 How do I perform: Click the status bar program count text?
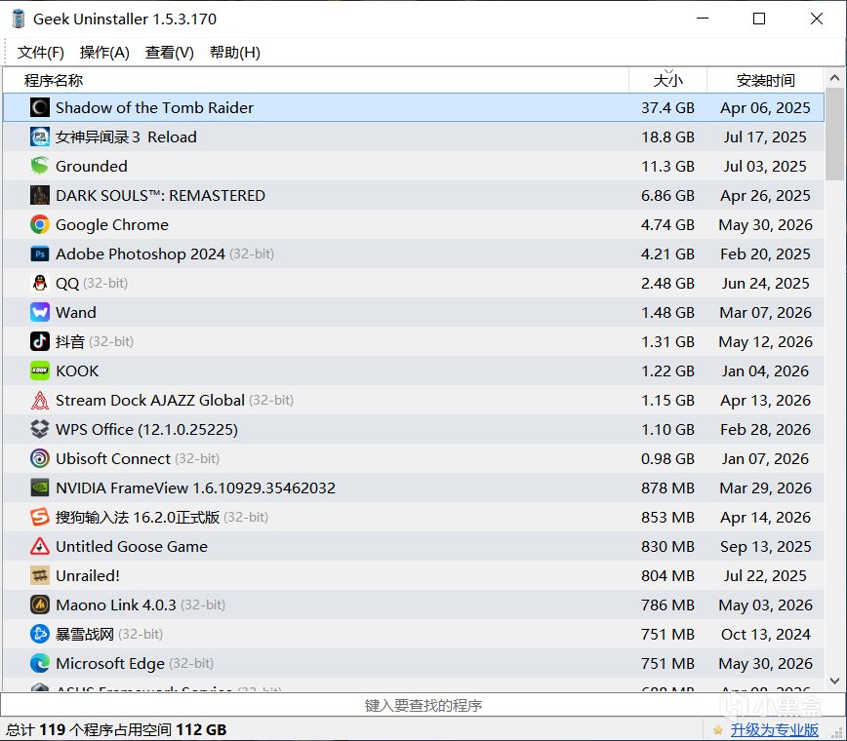(115, 730)
